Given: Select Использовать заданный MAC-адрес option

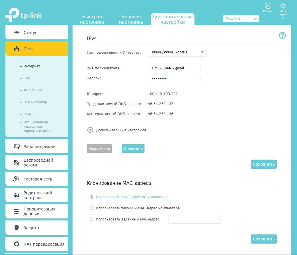Looking at the screenshot, I should click(92, 219).
